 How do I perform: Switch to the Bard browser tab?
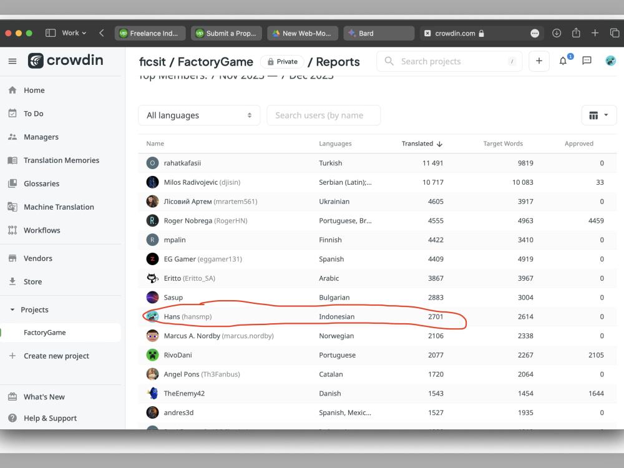coord(378,32)
